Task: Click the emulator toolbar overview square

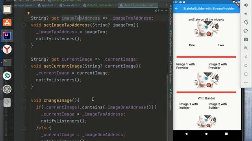Action: [246, 74]
